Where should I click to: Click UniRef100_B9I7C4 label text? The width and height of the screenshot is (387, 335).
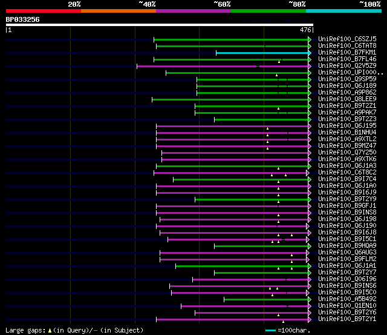tap(347, 179)
